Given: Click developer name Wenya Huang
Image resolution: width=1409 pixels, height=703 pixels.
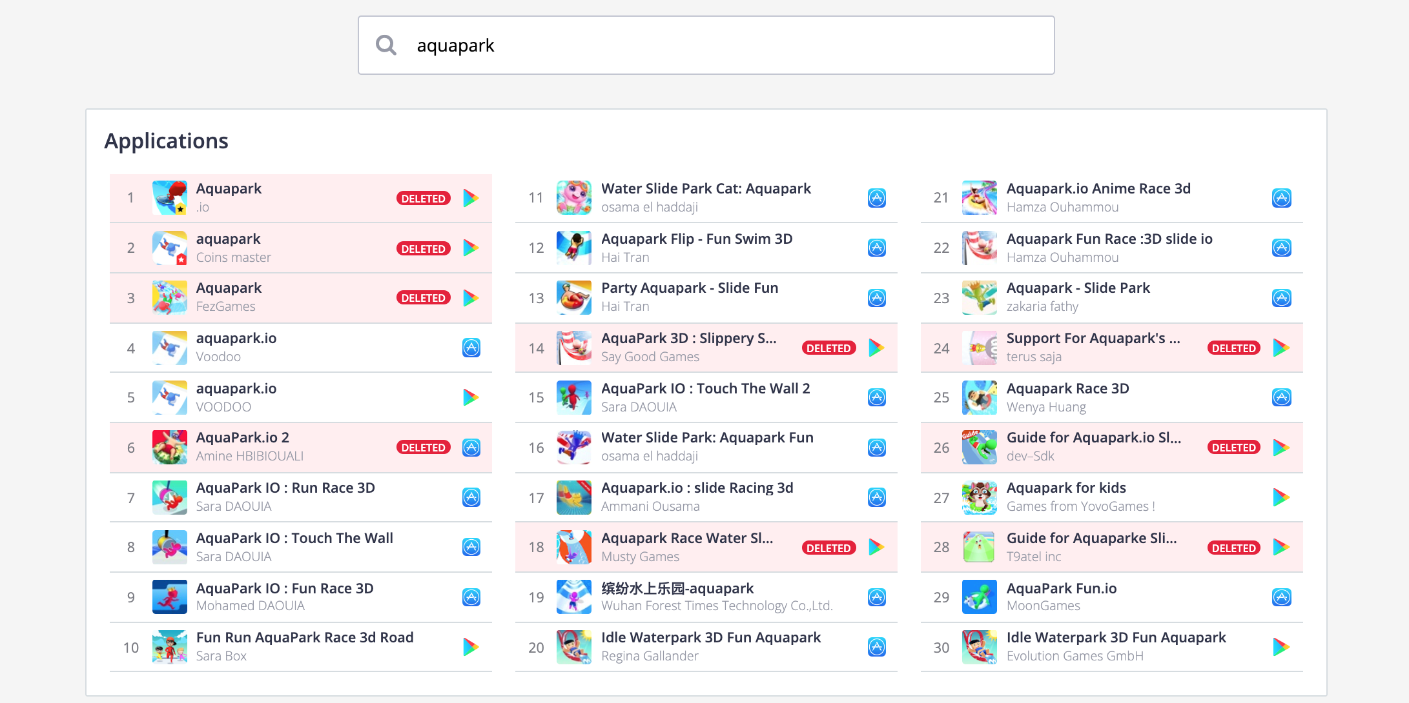Looking at the screenshot, I should (1046, 407).
